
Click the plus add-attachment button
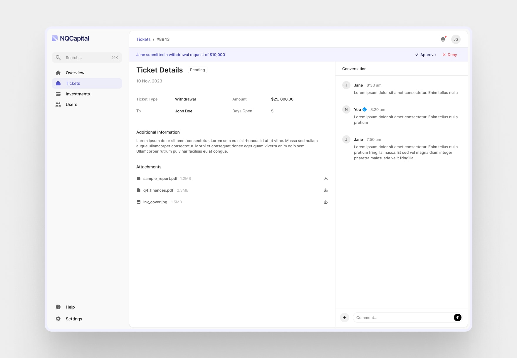(x=345, y=318)
